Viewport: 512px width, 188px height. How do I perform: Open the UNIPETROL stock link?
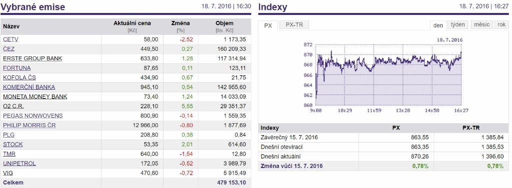click(x=19, y=164)
